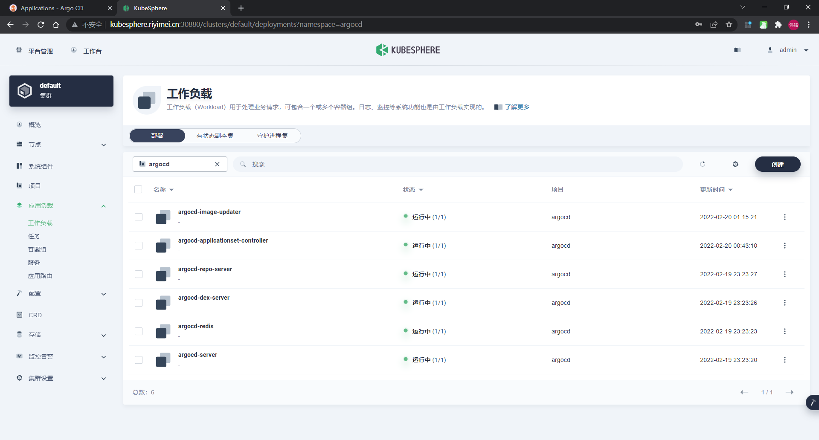Image resolution: width=819 pixels, height=440 pixels.
Task: Click the search magnifier icon
Action: tap(243, 164)
